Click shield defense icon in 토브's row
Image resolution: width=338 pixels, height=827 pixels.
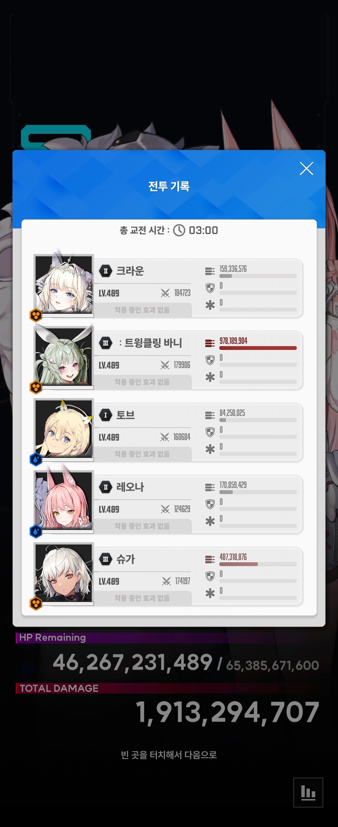point(210,432)
